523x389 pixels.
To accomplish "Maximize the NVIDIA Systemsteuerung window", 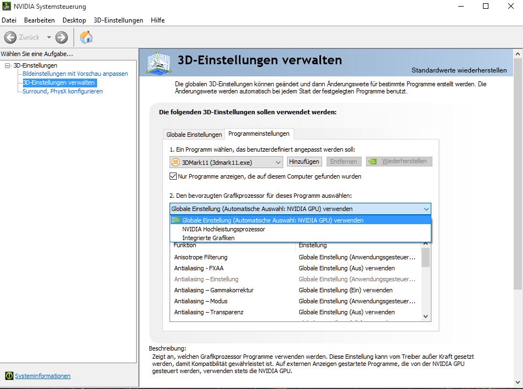I will tap(486, 6).
